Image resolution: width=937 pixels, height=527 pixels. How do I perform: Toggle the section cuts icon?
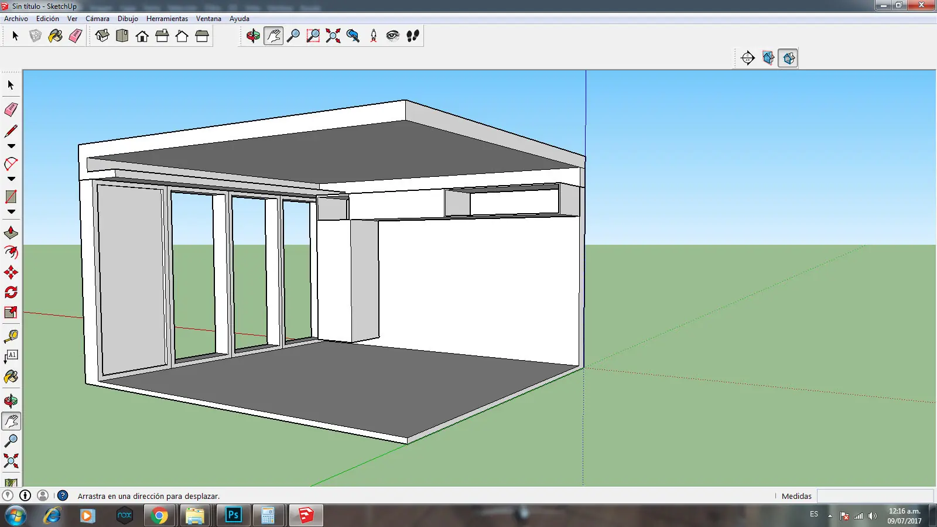click(788, 58)
